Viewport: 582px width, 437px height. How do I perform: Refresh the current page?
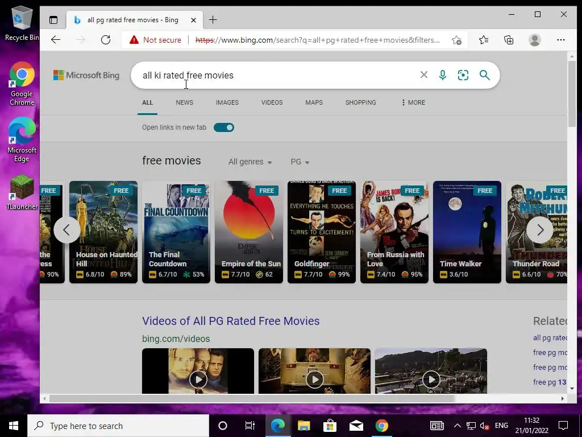pos(106,40)
